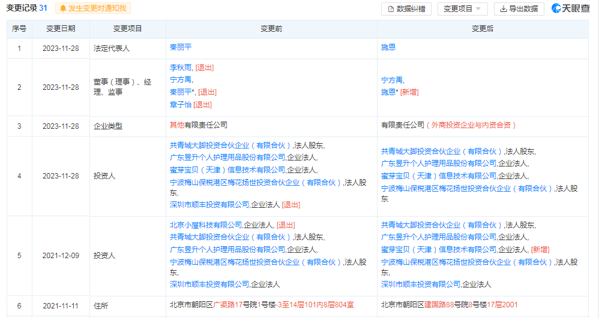The height and width of the screenshot is (318, 599).
Task: Open 李秋雨 link in row 2
Action: point(181,68)
